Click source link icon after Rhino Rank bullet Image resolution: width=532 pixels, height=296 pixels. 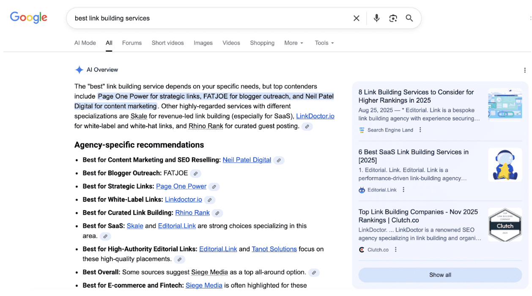pos(217,213)
